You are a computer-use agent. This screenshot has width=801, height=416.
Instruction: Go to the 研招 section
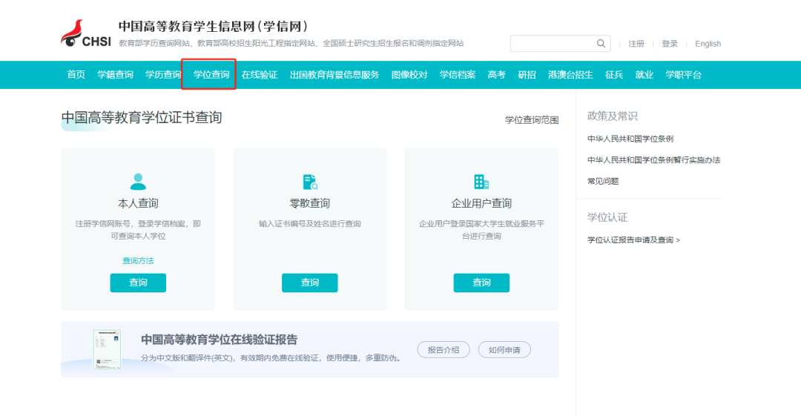(527, 75)
